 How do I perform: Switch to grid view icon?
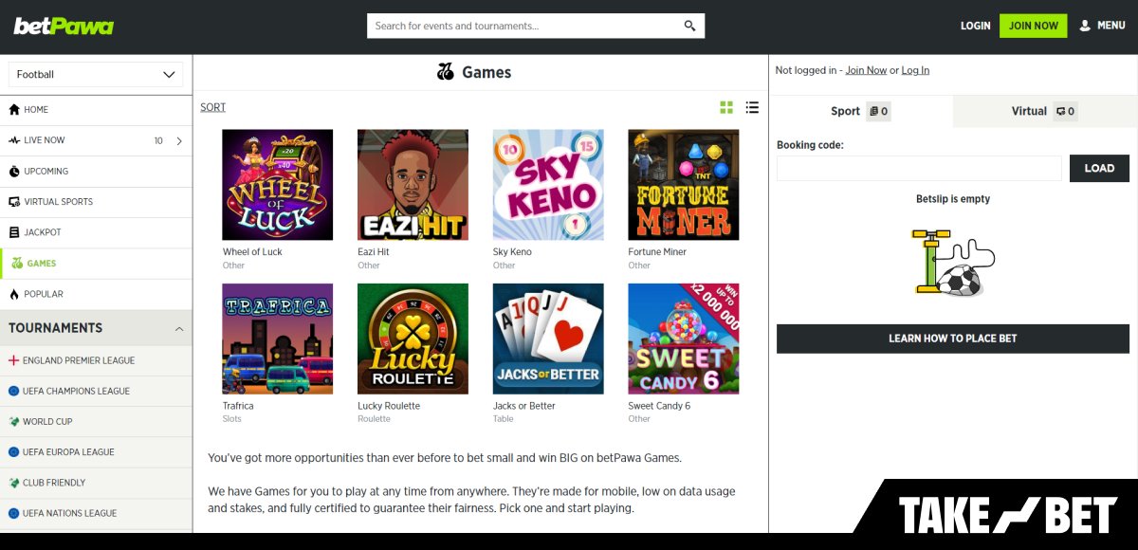click(x=726, y=107)
